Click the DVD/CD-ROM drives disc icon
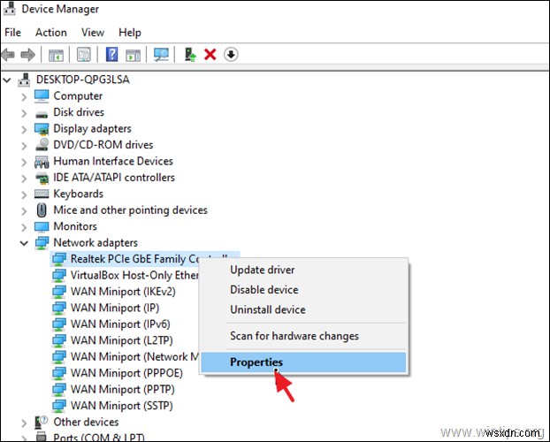This screenshot has width=550, height=442. (42, 144)
